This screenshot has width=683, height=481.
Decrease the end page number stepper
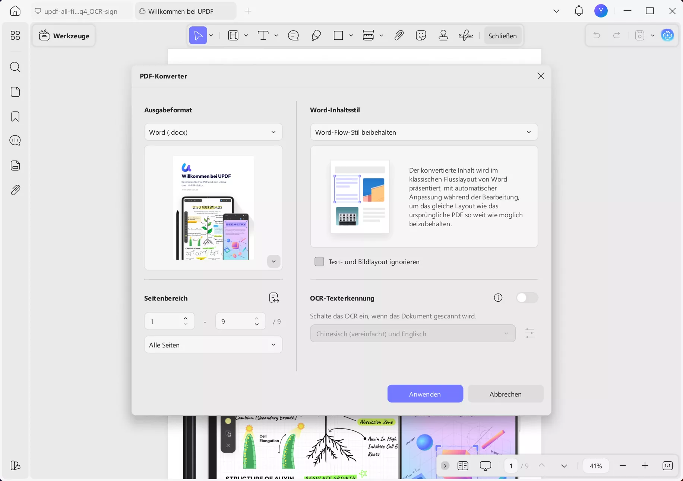257,324
